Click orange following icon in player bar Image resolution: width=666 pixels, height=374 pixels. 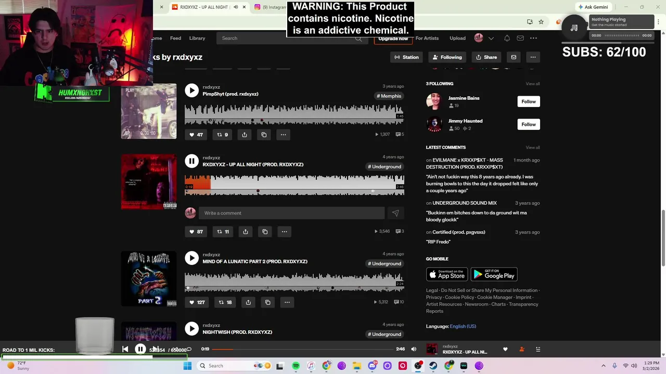(x=522, y=349)
